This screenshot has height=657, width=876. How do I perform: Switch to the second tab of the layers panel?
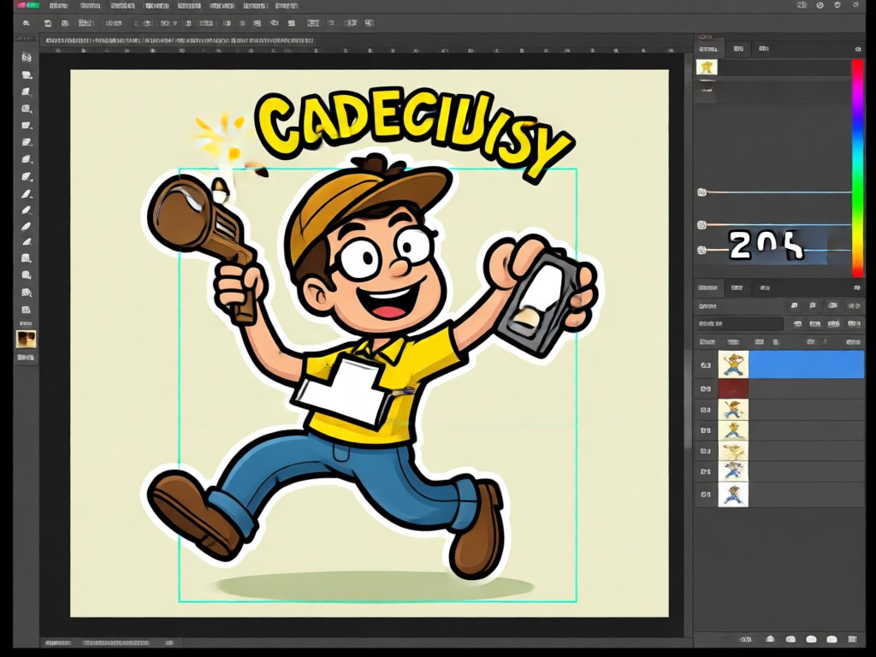737,287
